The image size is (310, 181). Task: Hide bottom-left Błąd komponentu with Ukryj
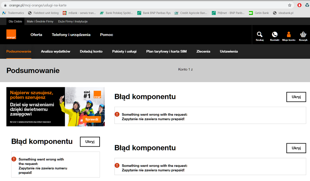coord(90,142)
